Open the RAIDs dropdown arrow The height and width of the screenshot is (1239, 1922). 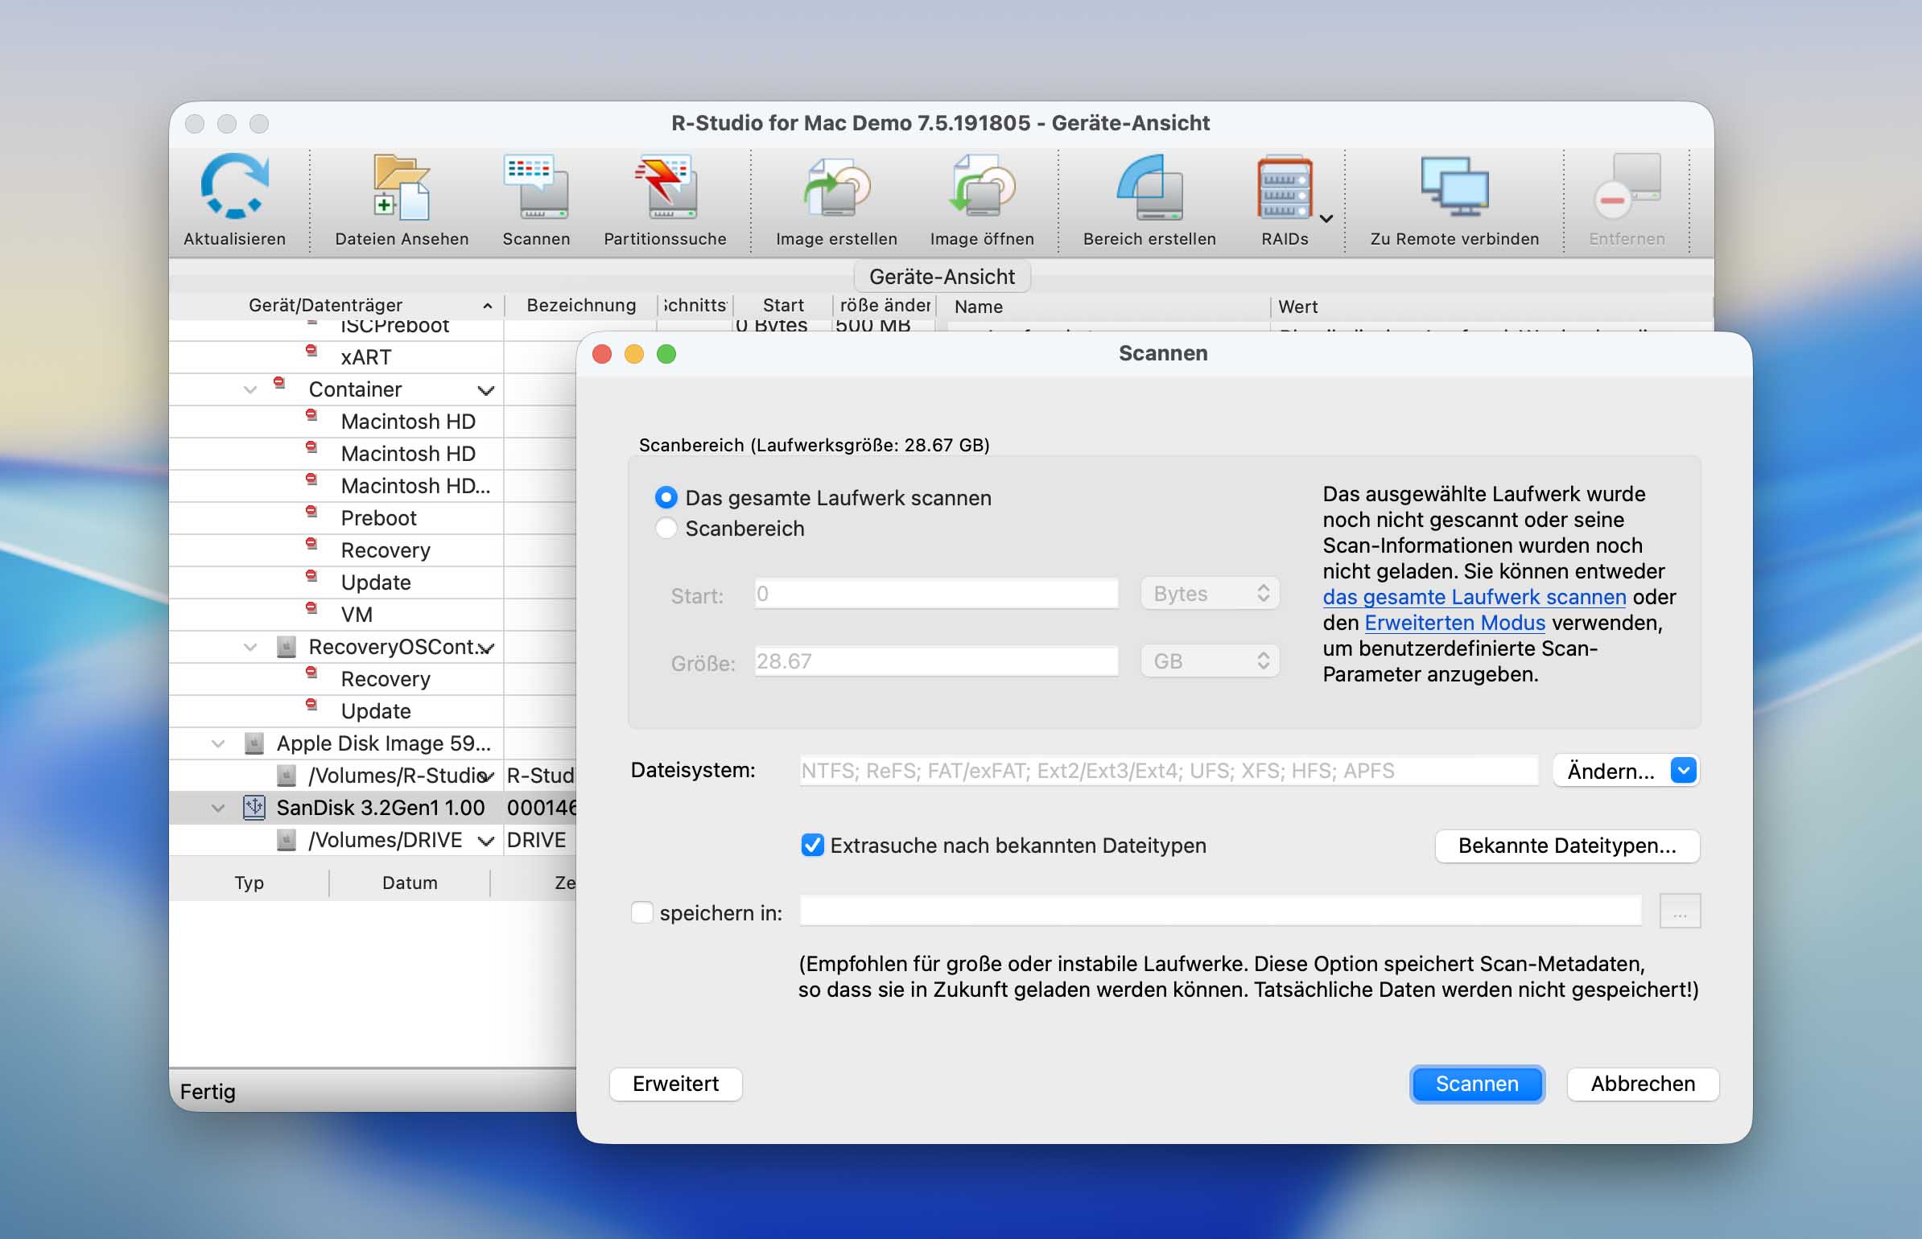(1327, 218)
